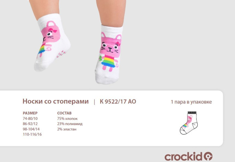
Task: Select size 110-116/16
Action: pos(32,134)
